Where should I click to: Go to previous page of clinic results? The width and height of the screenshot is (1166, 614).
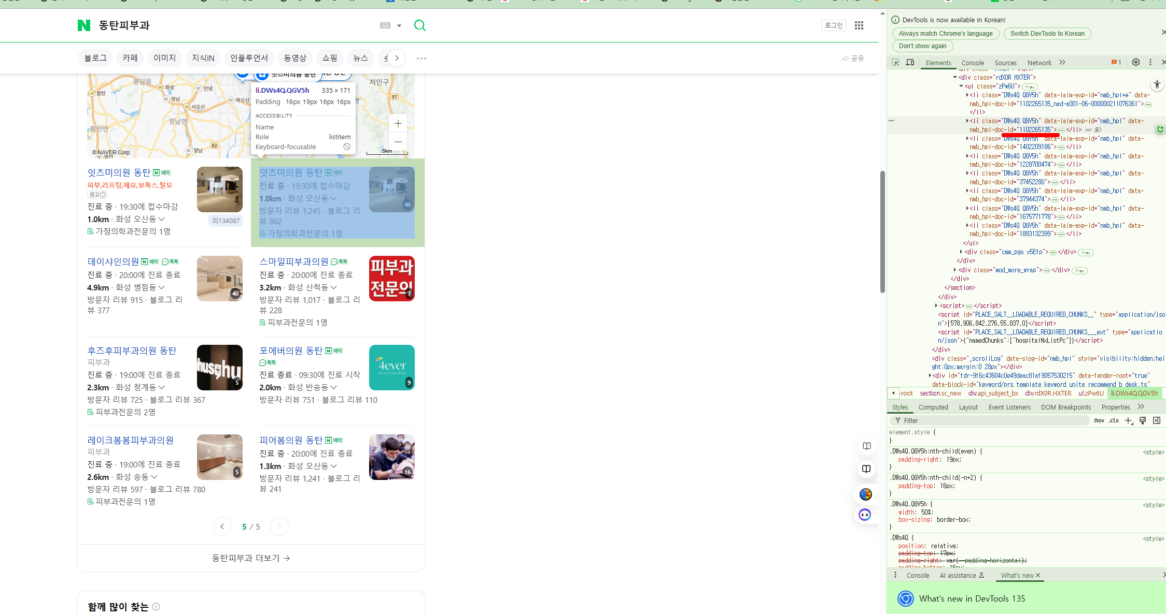(222, 527)
